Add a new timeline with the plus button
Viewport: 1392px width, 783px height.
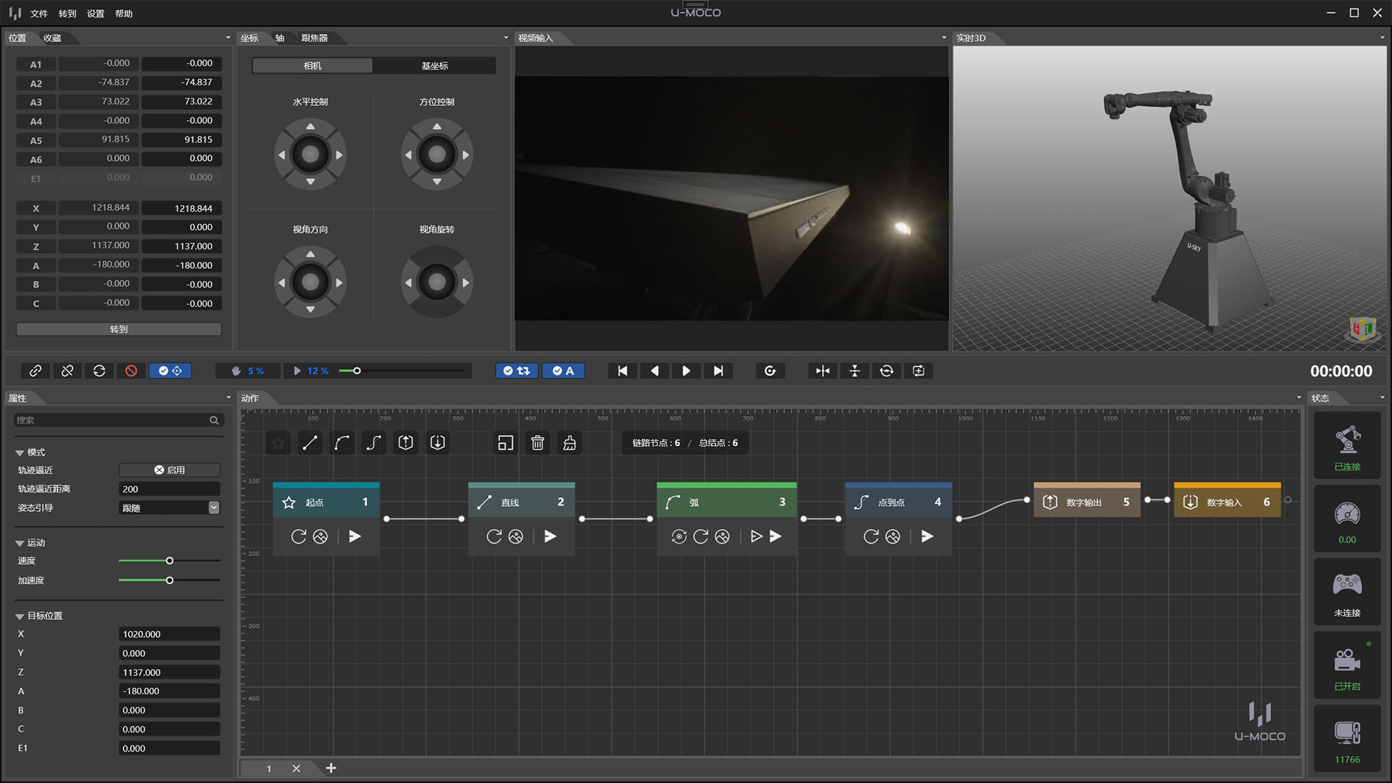point(331,768)
